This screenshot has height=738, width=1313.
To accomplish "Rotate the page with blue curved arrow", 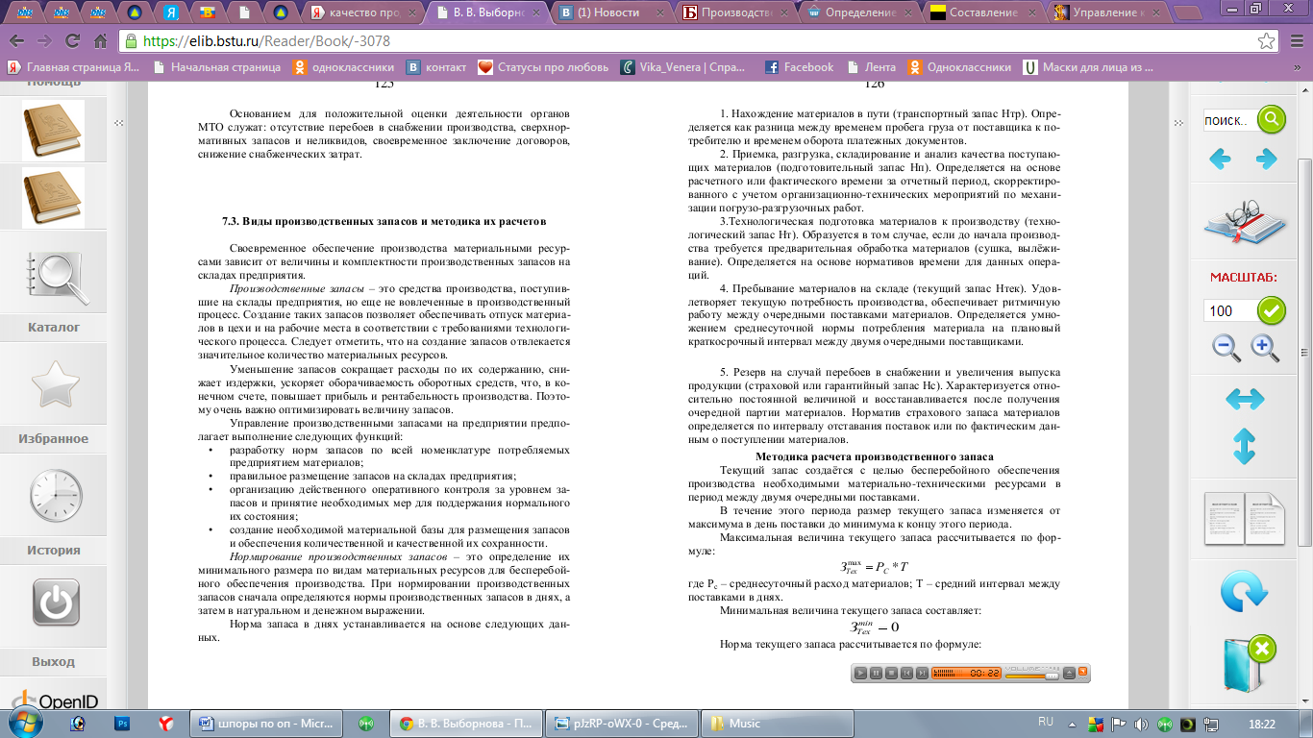I will click(1245, 591).
